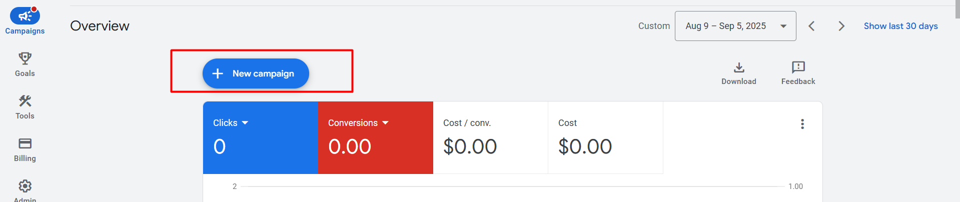Open Admin gear icon
Image resolution: width=960 pixels, height=202 pixels.
coord(25,186)
